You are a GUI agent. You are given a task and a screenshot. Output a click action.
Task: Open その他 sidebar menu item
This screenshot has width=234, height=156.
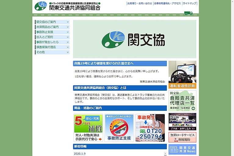[52, 52]
